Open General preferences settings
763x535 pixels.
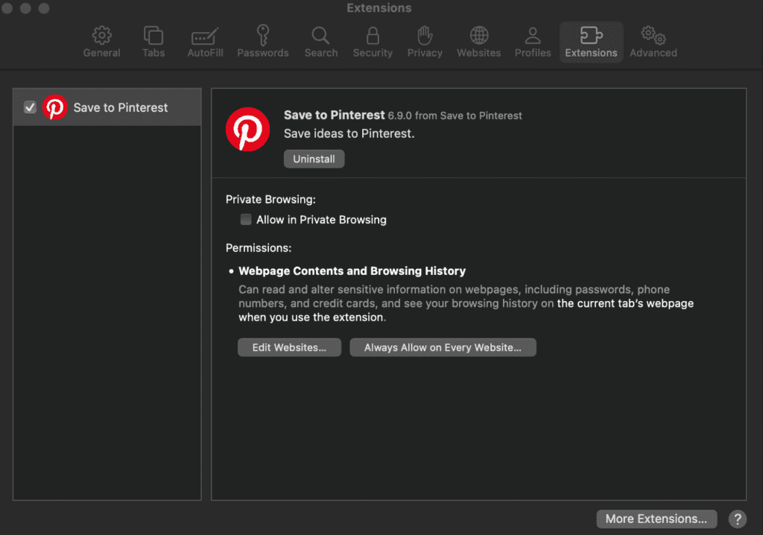tap(101, 41)
